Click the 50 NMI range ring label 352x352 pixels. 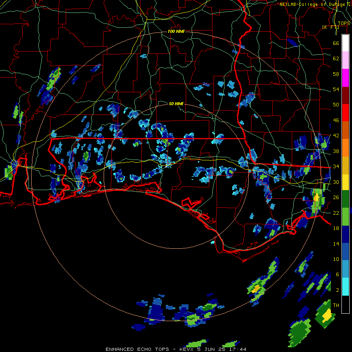[x=176, y=104]
